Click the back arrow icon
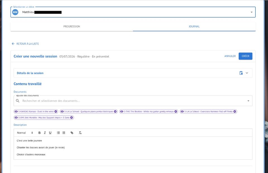268x173 pixels. [x=13, y=44]
